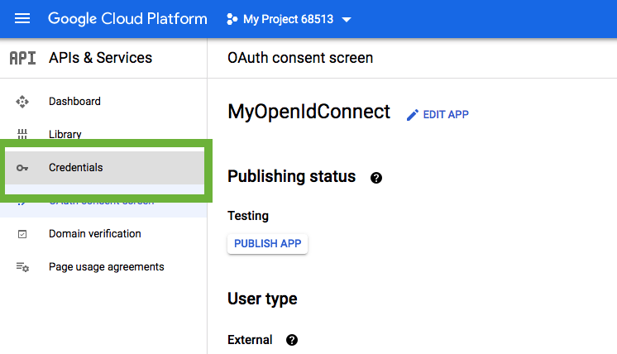Select the Publishing status heading

(292, 176)
